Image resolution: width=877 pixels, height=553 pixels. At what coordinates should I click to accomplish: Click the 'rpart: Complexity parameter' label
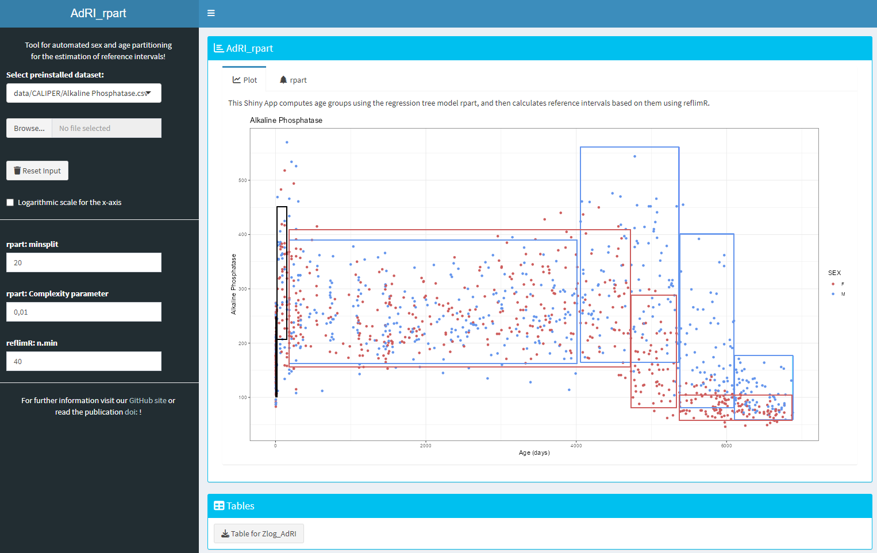(57, 293)
